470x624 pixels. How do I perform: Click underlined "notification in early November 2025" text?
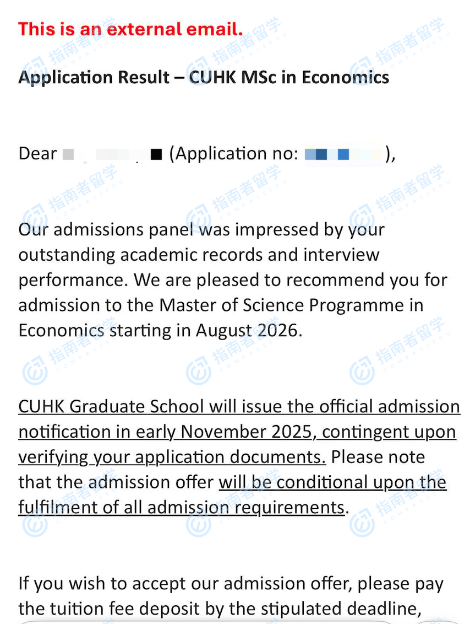[165, 432]
